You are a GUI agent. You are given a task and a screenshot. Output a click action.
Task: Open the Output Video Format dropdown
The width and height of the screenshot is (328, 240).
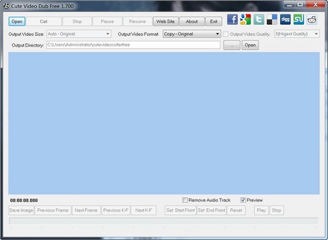[192, 34]
